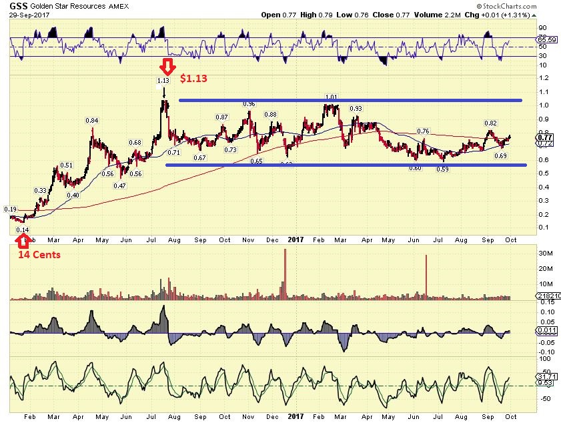Image resolution: width=561 pixels, height=425 pixels.
Task: Click the 90 level on RSI axis
Action: [543, 28]
